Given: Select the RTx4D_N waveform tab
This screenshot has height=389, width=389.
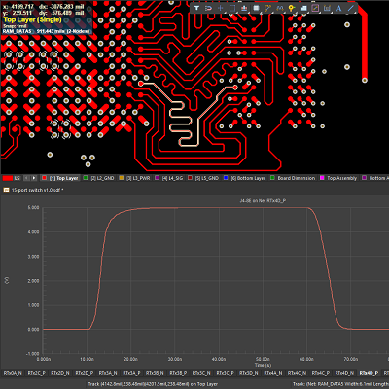Looking at the screenshot, I should pyautogui.click(x=344, y=373).
